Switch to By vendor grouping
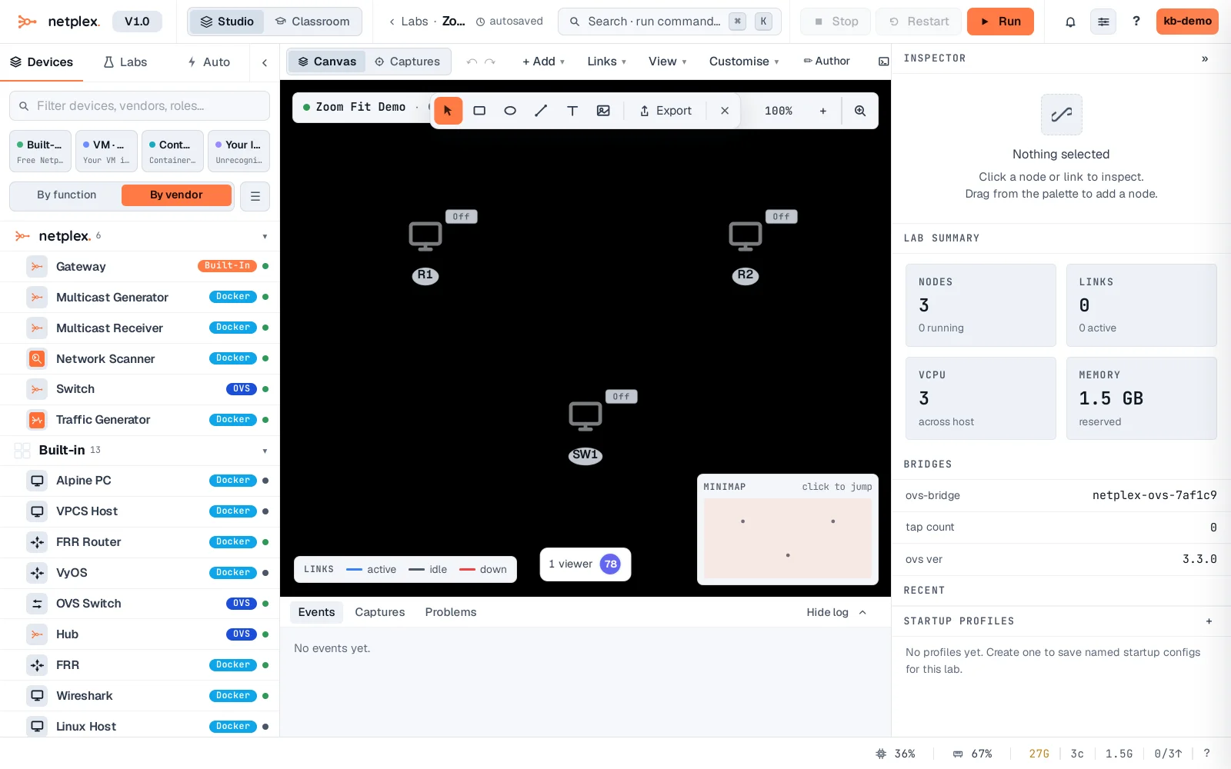The height and width of the screenshot is (769, 1231). 176,195
